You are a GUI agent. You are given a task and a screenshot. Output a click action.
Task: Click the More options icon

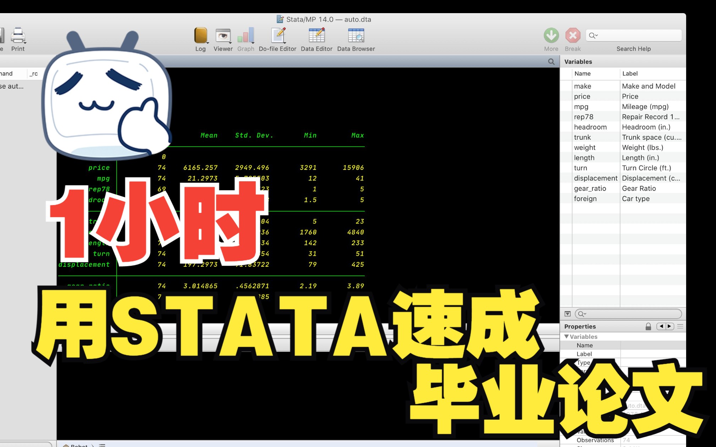pyautogui.click(x=550, y=34)
